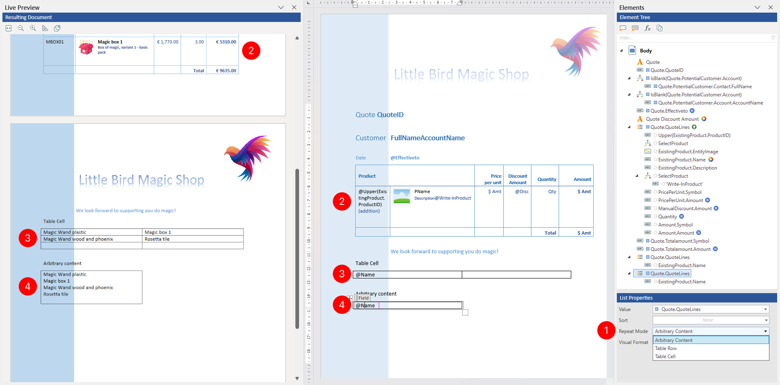This screenshot has height=385, width=780.
Task: Click the Magic box 1 image in Live Preview
Action: (86, 47)
